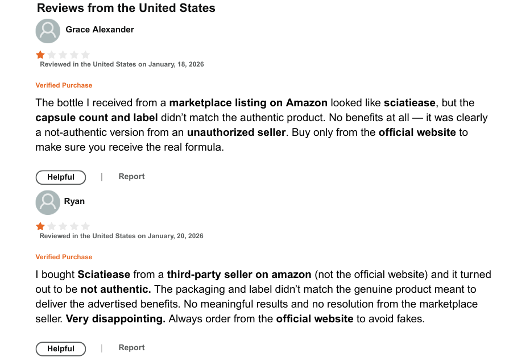Click Ryan's profile avatar icon
The width and height of the screenshot is (505, 357).
click(48, 202)
